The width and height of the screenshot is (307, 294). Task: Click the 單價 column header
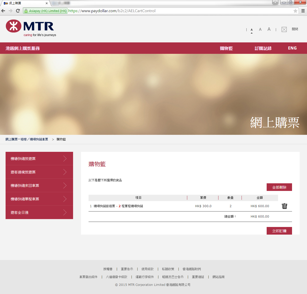(203, 198)
